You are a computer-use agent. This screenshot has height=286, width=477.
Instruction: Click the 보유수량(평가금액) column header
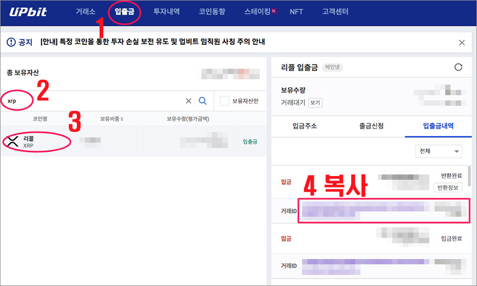188,119
